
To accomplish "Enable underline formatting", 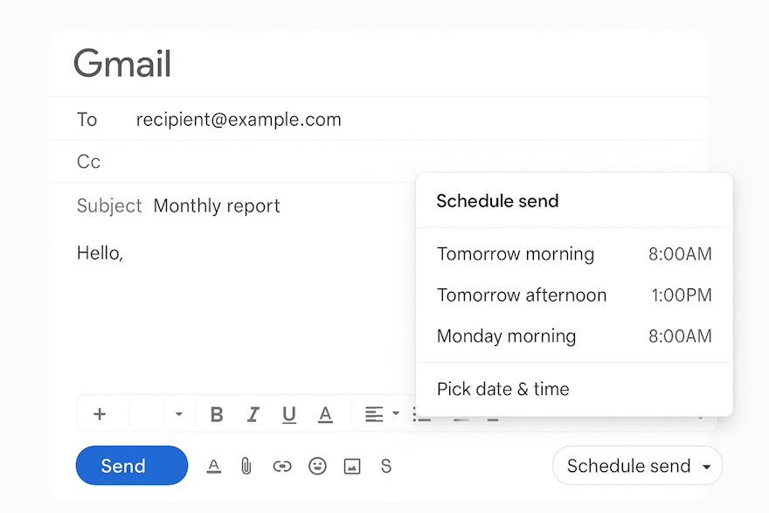I will click(x=289, y=413).
